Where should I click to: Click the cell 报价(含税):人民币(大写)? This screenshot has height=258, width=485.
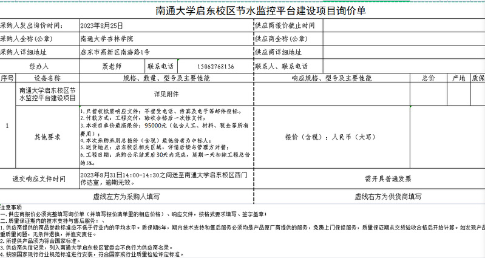point(332,137)
